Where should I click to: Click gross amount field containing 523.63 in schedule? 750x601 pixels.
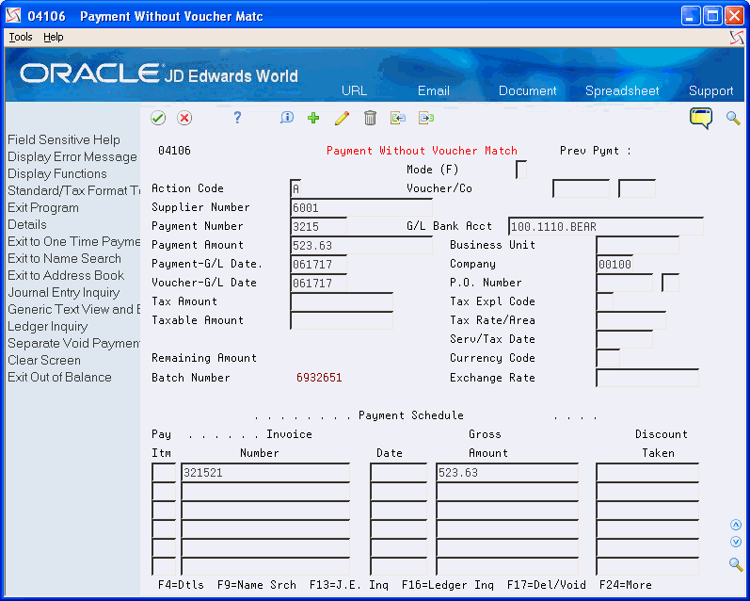507,473
